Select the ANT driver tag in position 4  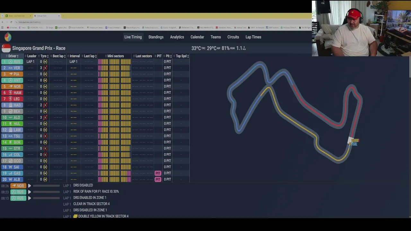pyautogui.click(x=12, y=80)
